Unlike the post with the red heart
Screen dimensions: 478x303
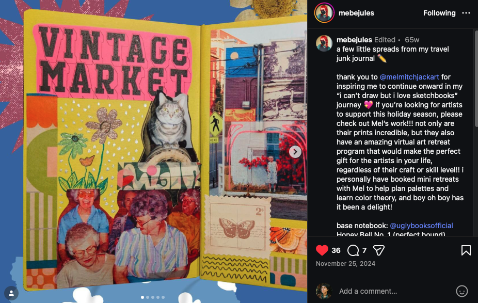pos(322,250)
